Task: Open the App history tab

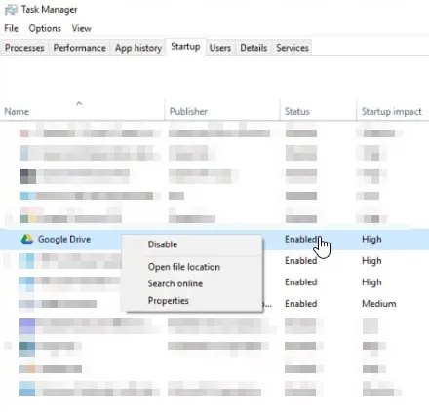Action: [x=138, y=48]
